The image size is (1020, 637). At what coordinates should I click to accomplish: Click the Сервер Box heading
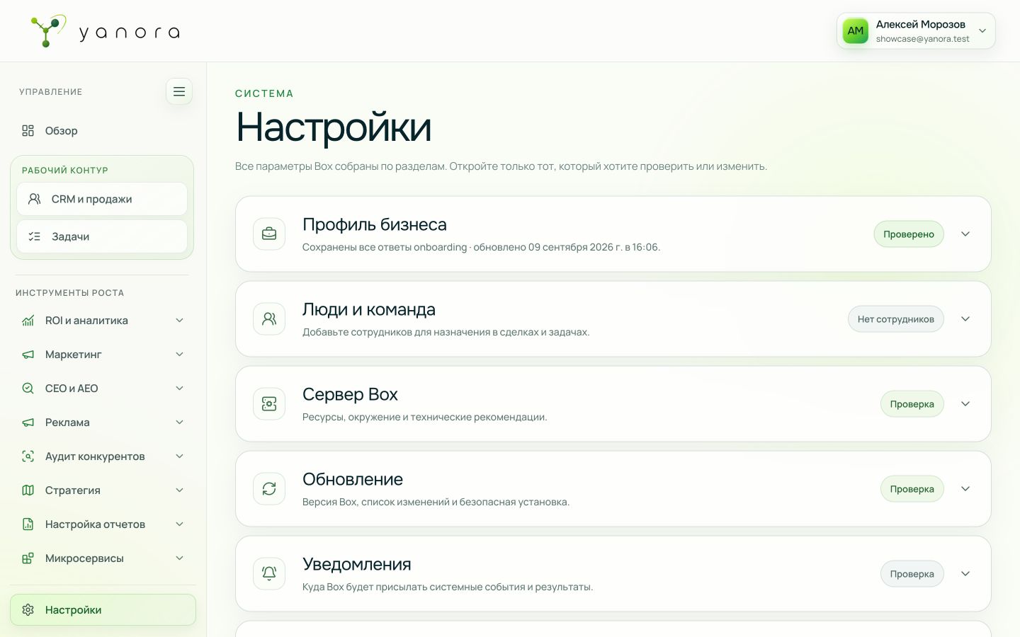point(350,394)
